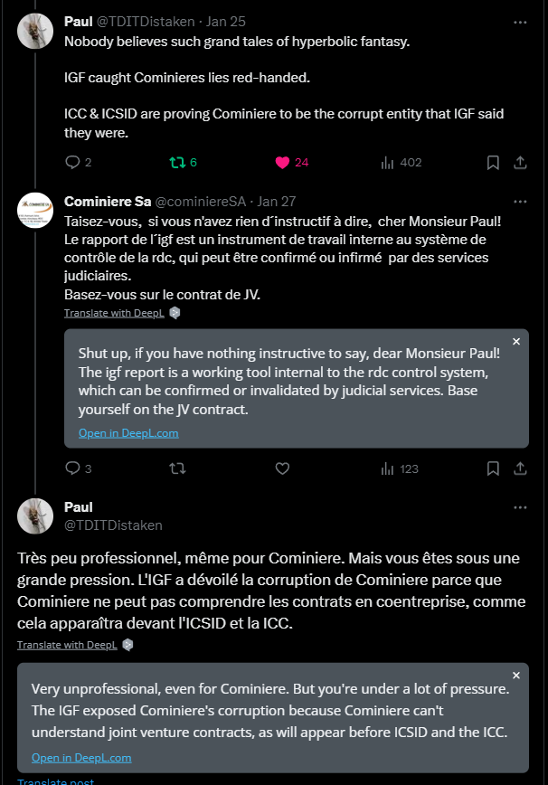Image resolution: width=548 pixels, height=785 pixels.
Task: Open more options on Cominiere Sa tweet
Action: point(520,201)
